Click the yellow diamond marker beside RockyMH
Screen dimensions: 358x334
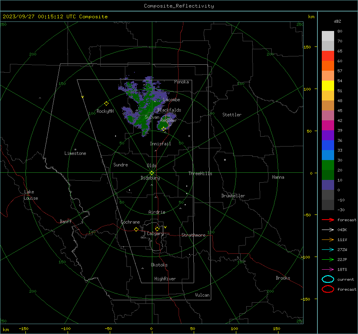tap(106, 104)
